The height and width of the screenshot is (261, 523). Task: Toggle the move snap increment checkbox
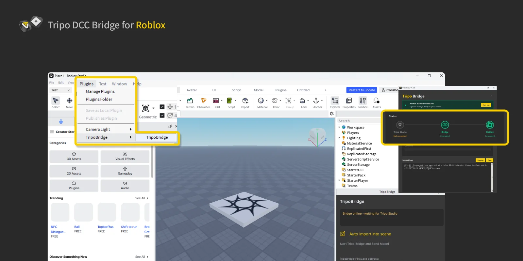coord(162,107)
